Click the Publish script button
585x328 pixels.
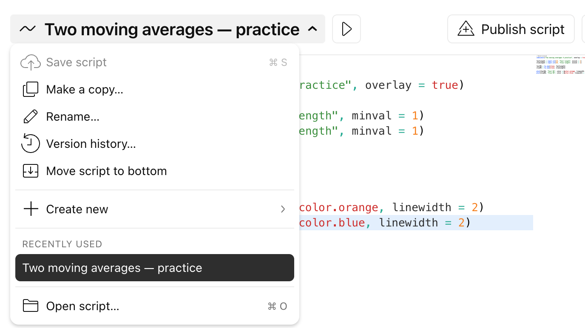(x=511, y=29)
